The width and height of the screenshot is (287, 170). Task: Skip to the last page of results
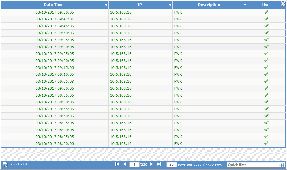159,164
